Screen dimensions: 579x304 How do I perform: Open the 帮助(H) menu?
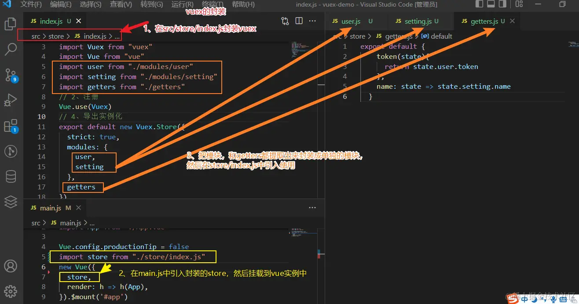pos(243,4)
